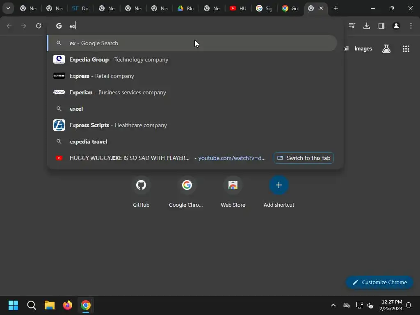Open a new tab with plus button
420x315 pixels.
click(336, 8)
